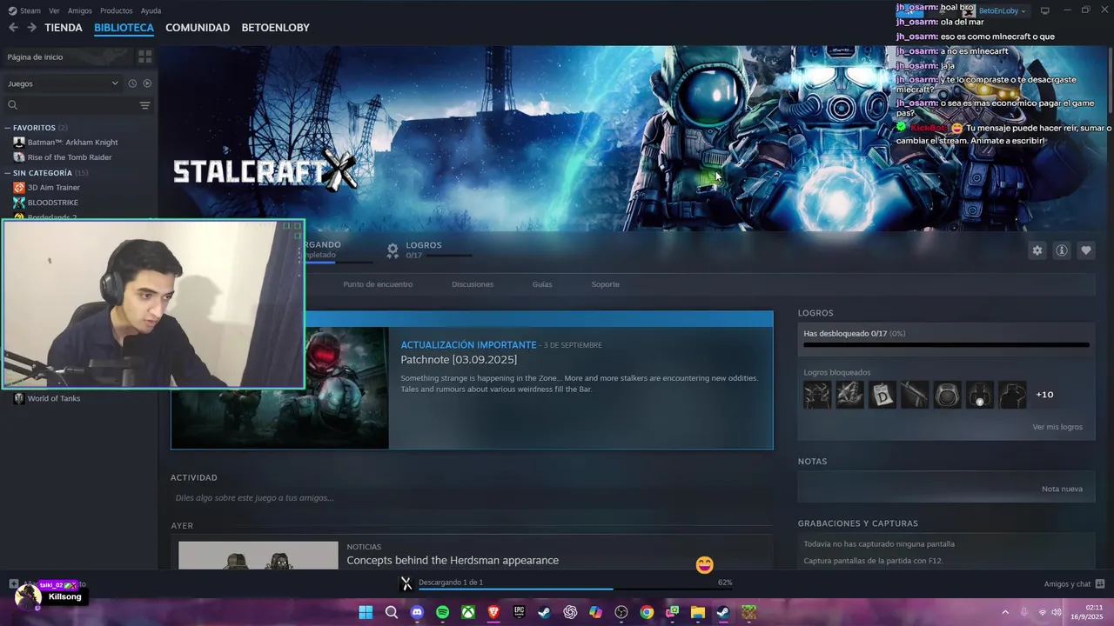
Task: Open game info icon
Action: 1062,250
